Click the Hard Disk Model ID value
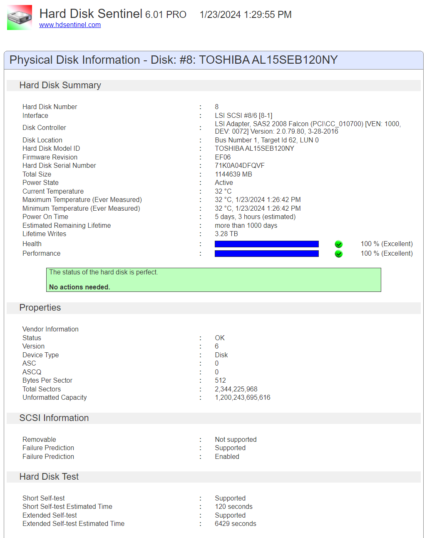Viewport: 427px width, 538px height. click(254, 149)
